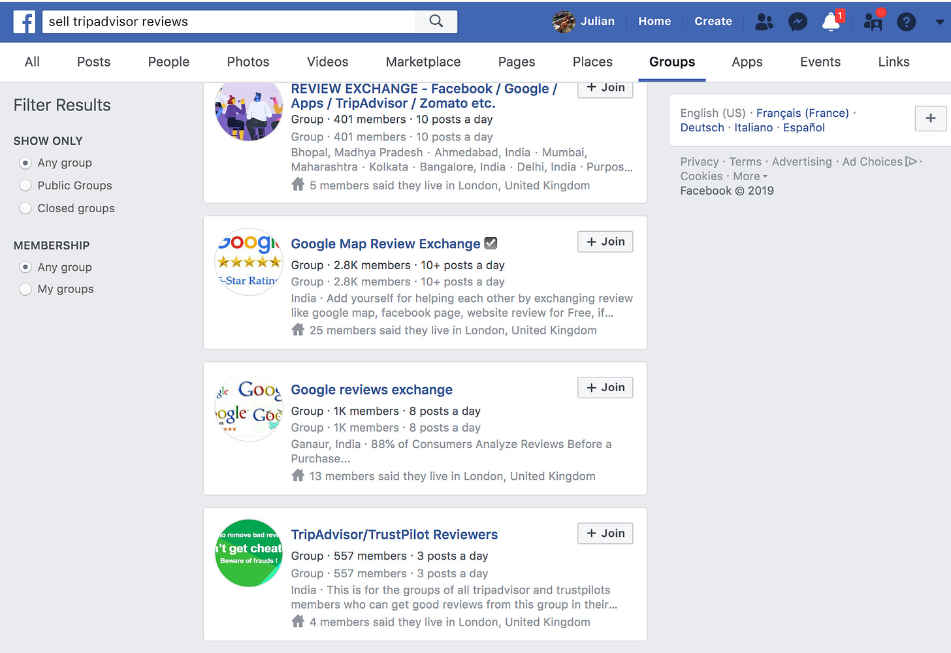Open Google reviews exchange group thumbnail
This screenshot has width=951, height=653.
point(249,407)
